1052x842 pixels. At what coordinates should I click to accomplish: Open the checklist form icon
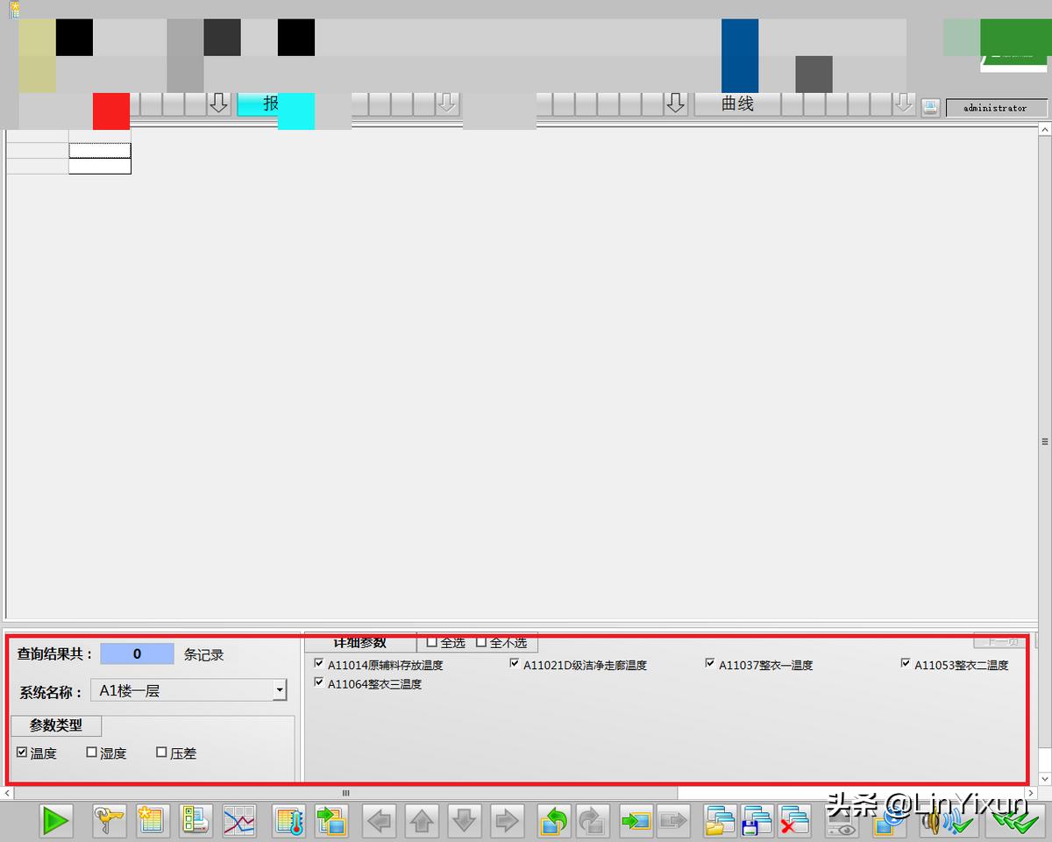pyautogui.click(x=195, y=821)
